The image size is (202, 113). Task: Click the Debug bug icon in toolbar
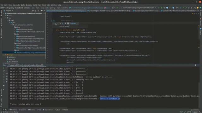tap(162, 8)
